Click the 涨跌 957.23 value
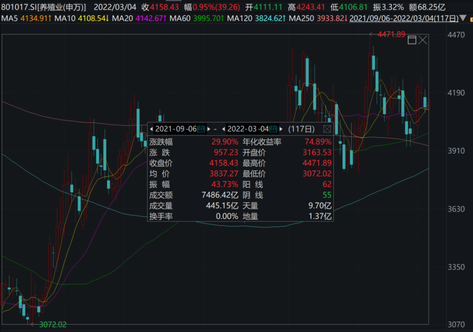This screenshot has width=473, height=332. coord(226,153)
